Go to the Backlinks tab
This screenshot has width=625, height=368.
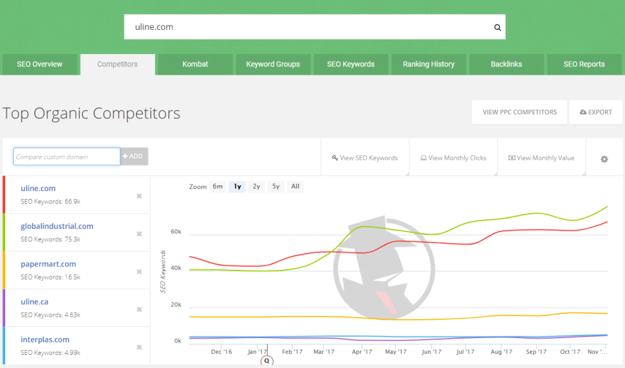(507, 64)
